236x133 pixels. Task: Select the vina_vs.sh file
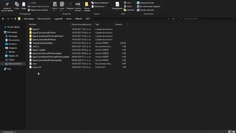[x=37, y=67]
